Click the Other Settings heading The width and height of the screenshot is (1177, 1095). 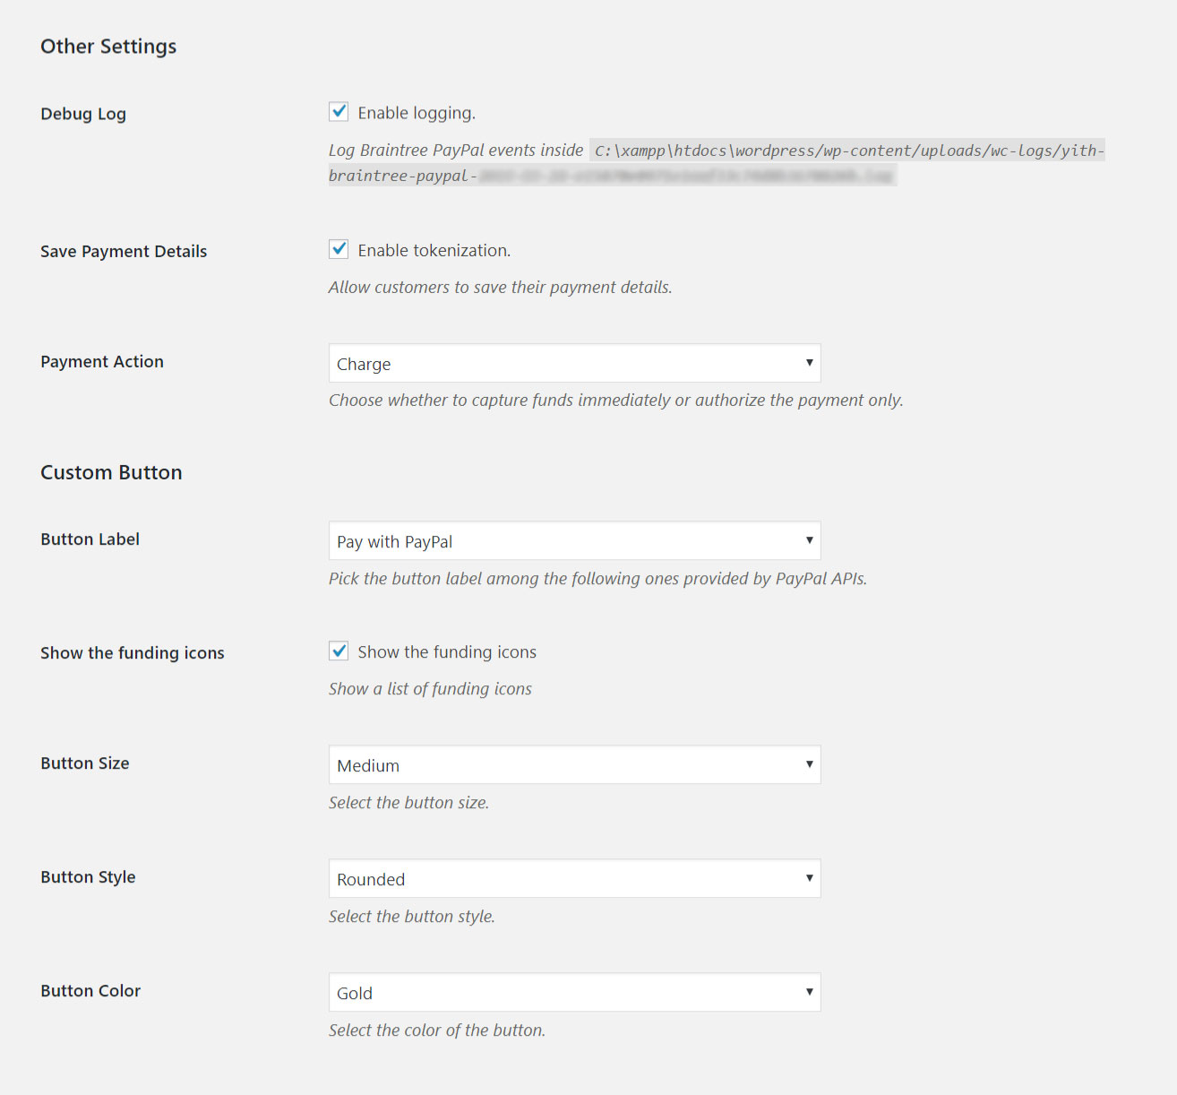pyautogui.click(x=108, y=47)
